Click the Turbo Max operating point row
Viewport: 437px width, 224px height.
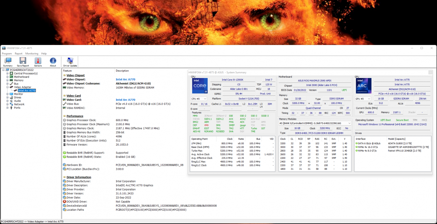232,151
